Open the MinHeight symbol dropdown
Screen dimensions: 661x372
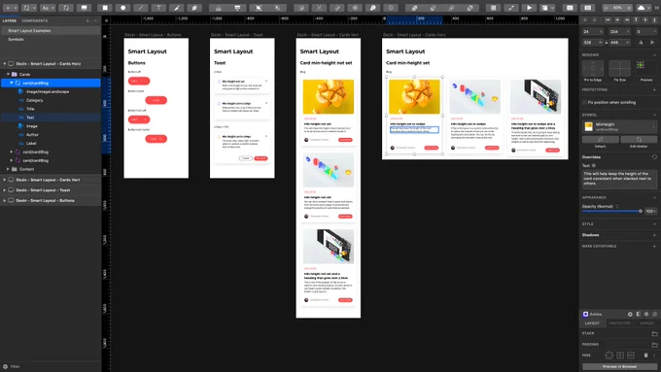coord(619,126)
